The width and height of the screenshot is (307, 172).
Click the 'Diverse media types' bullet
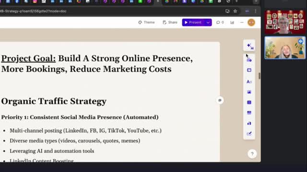[75, 140]
